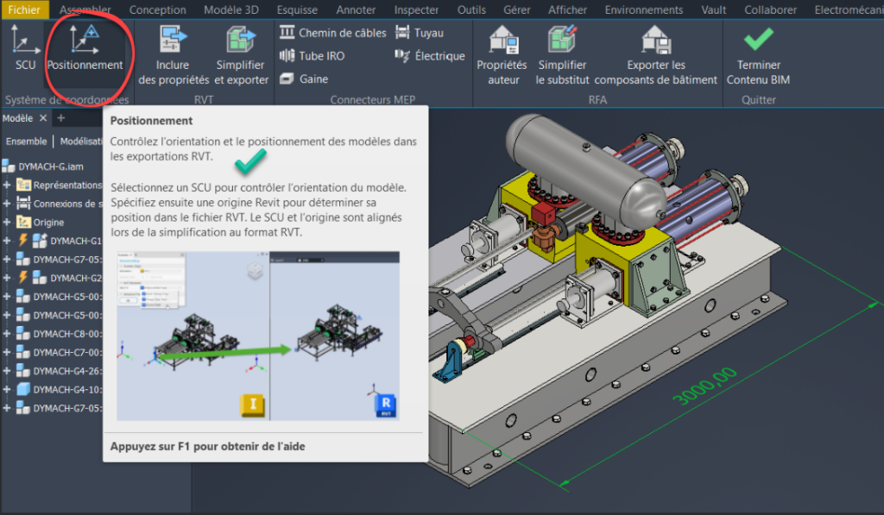The image size is (884, 515).
Task: Click the Connecteurs MEP panel label
Action: 373,100
